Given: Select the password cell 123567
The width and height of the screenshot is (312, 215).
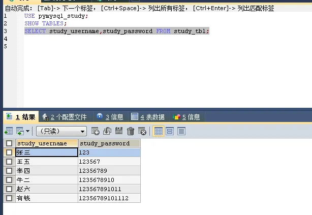Looking at the screenshot, I should tap(109, 162).
